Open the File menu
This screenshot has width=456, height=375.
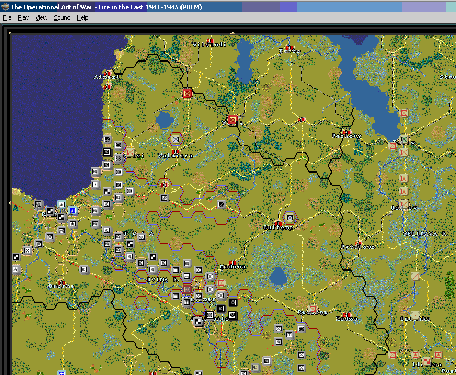tap(7, 17)
